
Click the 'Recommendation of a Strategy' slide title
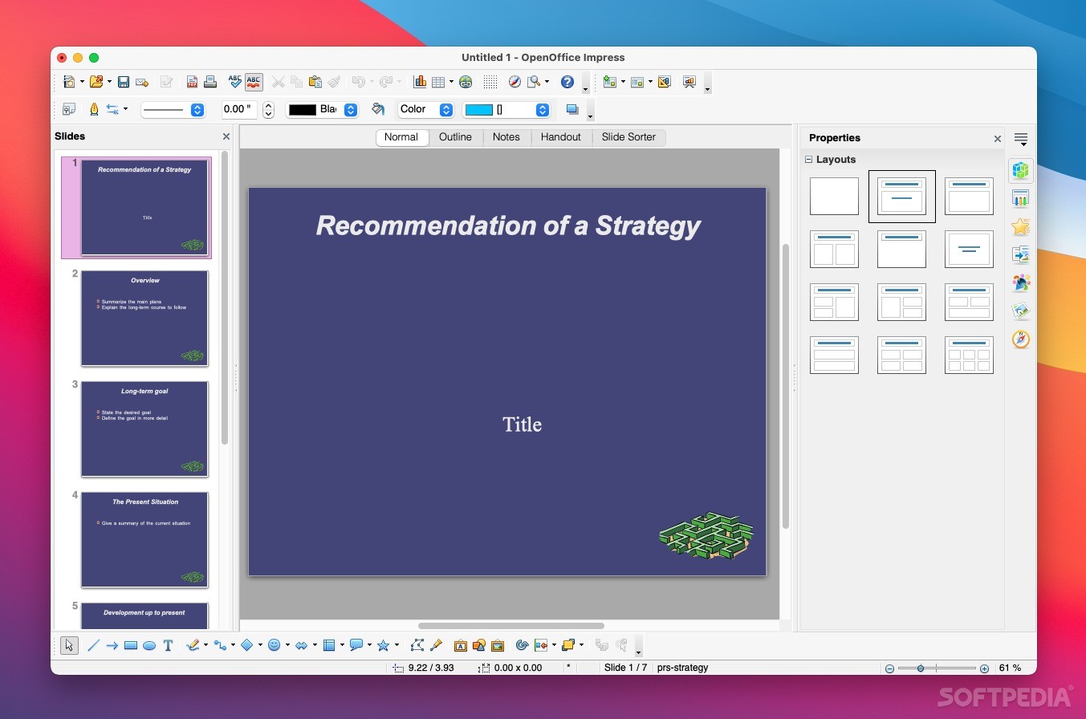(508, 225)
